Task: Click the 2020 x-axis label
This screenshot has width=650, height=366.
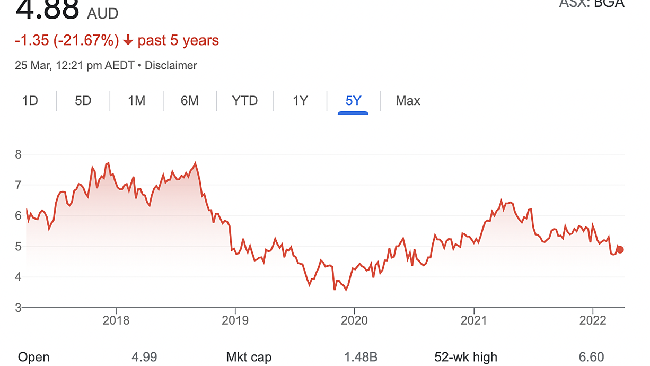Action: pyautogui.click(x=354, y=320)
